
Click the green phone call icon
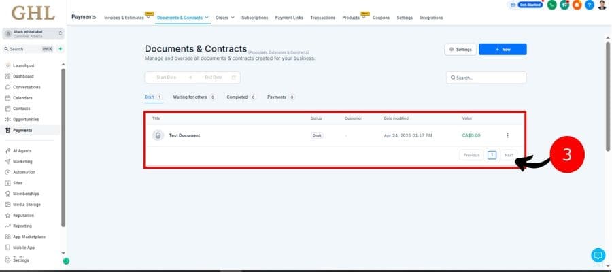pos(551,5)
